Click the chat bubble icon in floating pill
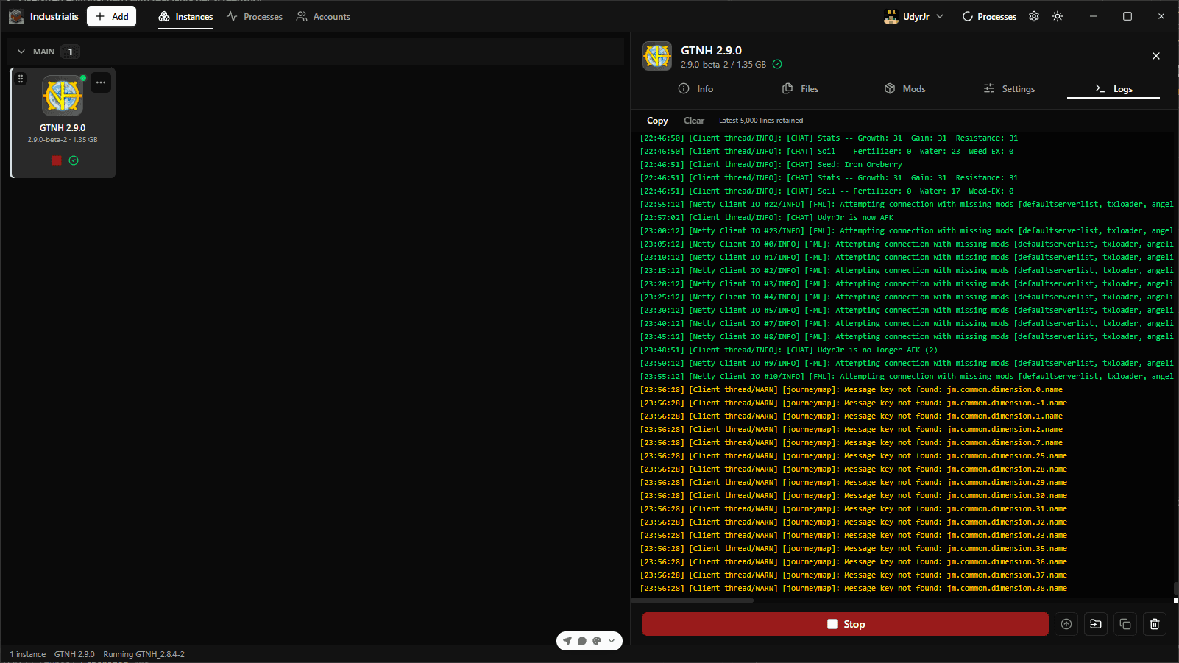1179x663 pixels. pos(582,641)
